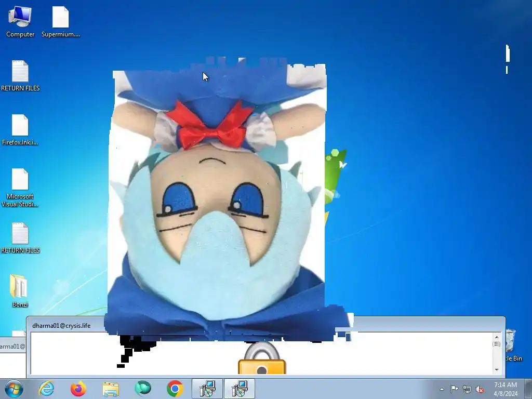
Task: Open the muted volume tray icon
Action: click(480, 389)
